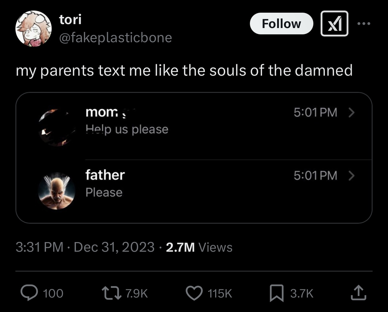Open the @fakeplasticbone handle link
Viewport: 388px width, 312px height.
point(115,38)
